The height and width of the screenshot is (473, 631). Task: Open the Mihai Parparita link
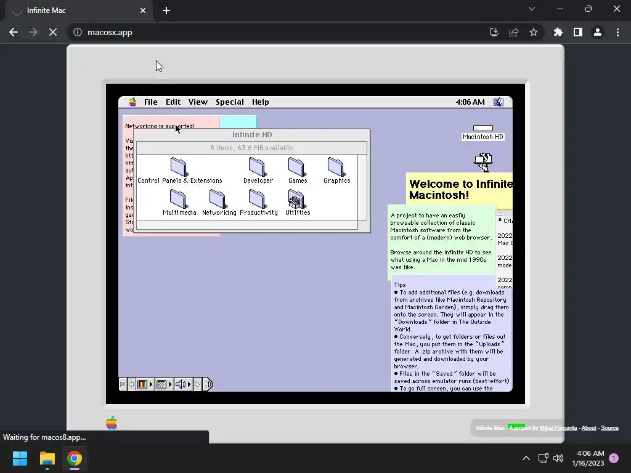click(558, 428)
